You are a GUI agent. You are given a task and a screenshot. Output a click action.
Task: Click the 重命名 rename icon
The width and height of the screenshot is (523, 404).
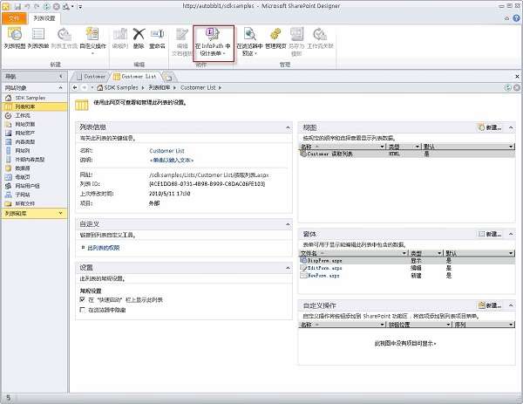(157, 35)
